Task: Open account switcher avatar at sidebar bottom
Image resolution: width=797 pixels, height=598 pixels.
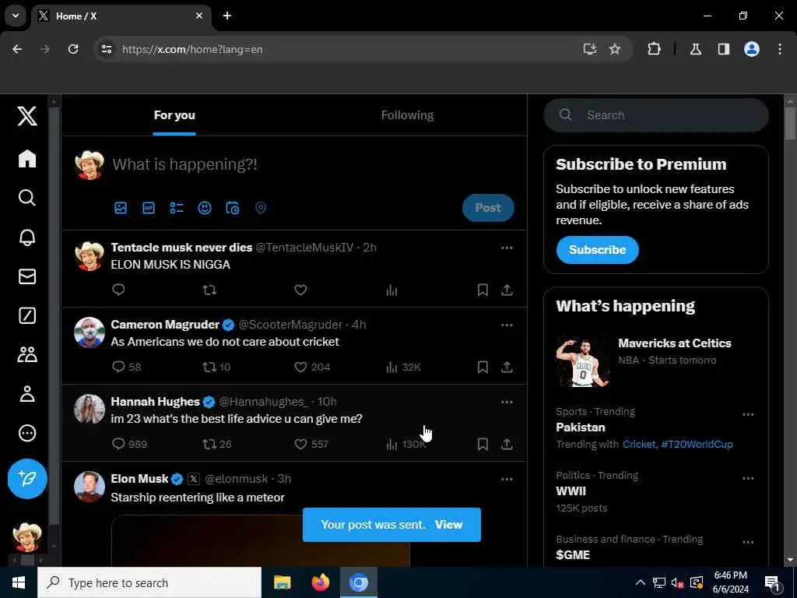Action: coord(27,537)
